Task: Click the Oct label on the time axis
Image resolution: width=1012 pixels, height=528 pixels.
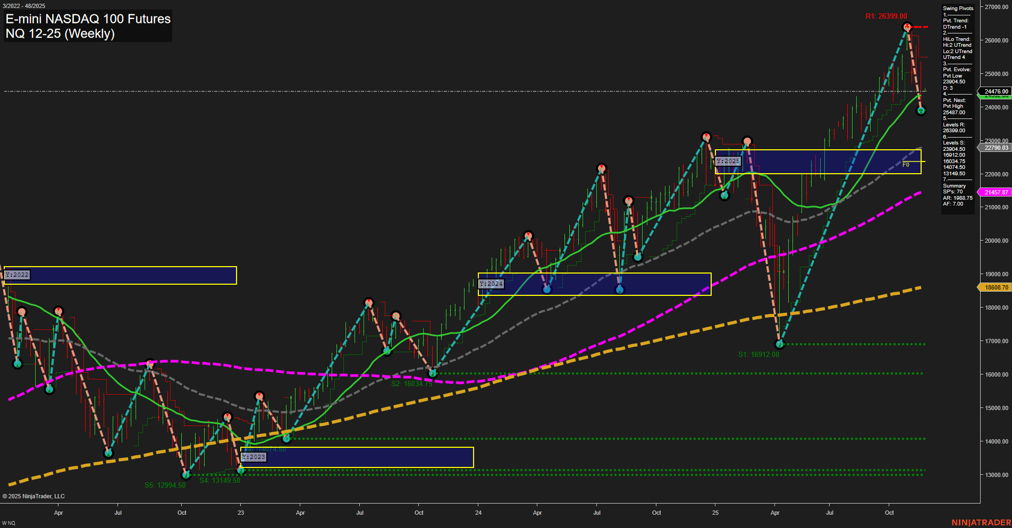Action: (x=890, y=513)
